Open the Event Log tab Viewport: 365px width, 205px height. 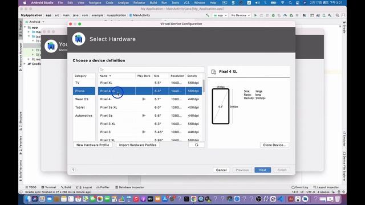300,187
